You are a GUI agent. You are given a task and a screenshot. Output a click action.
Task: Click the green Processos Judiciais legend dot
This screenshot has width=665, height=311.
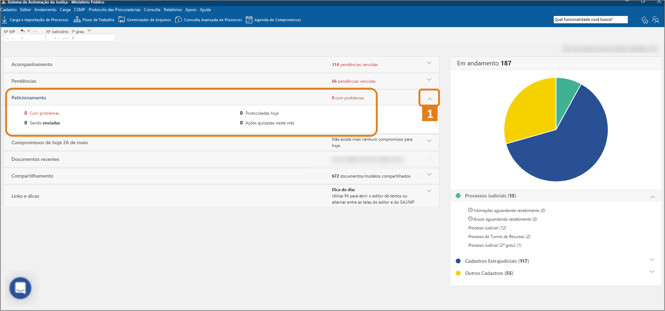(x=458, y=196)
